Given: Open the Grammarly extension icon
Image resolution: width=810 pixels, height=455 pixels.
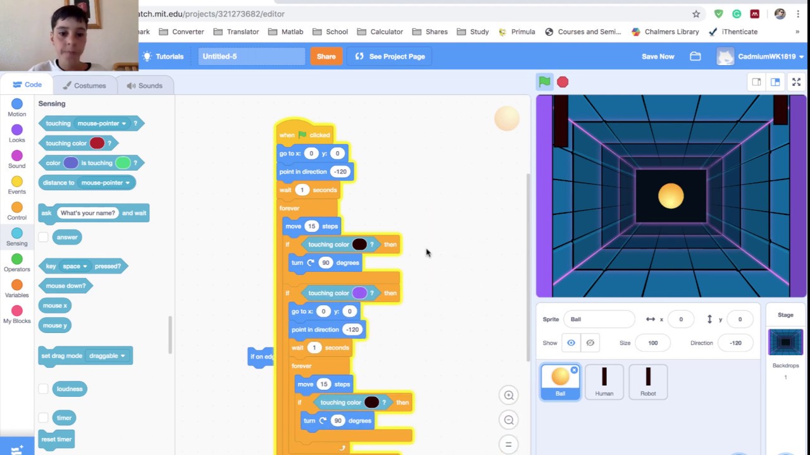Looking at the screenshot, I should (x=737, y=14).
